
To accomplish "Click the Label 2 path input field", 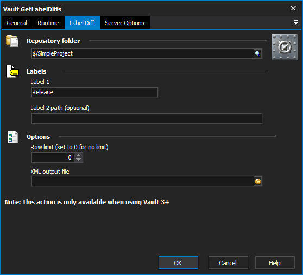I will click(x=147, y=118).
